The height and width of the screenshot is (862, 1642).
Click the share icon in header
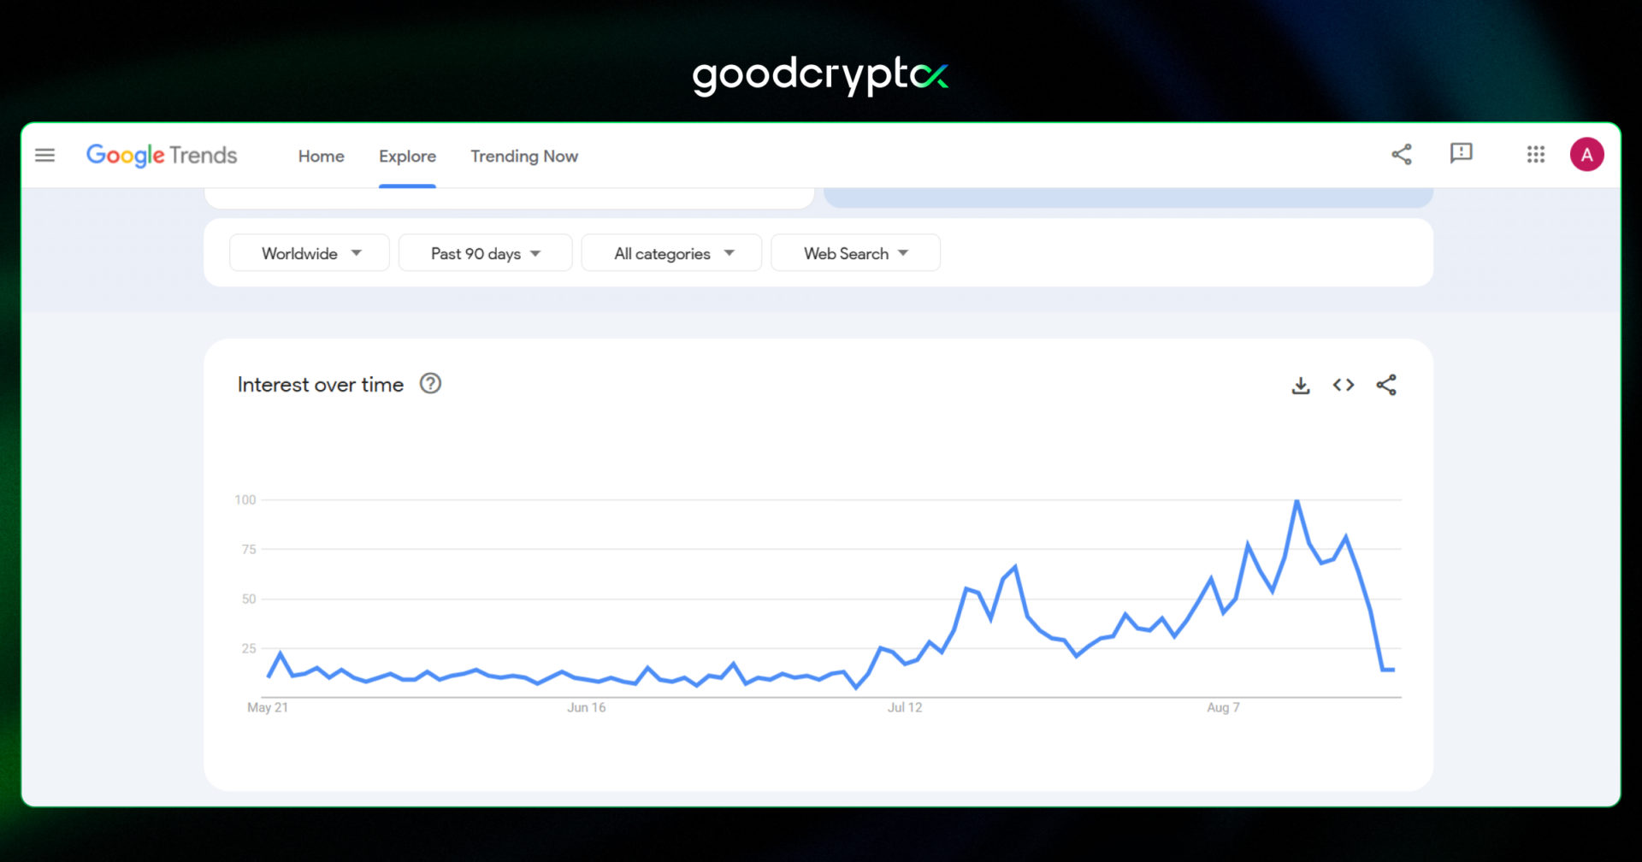tap(1401, 155)
